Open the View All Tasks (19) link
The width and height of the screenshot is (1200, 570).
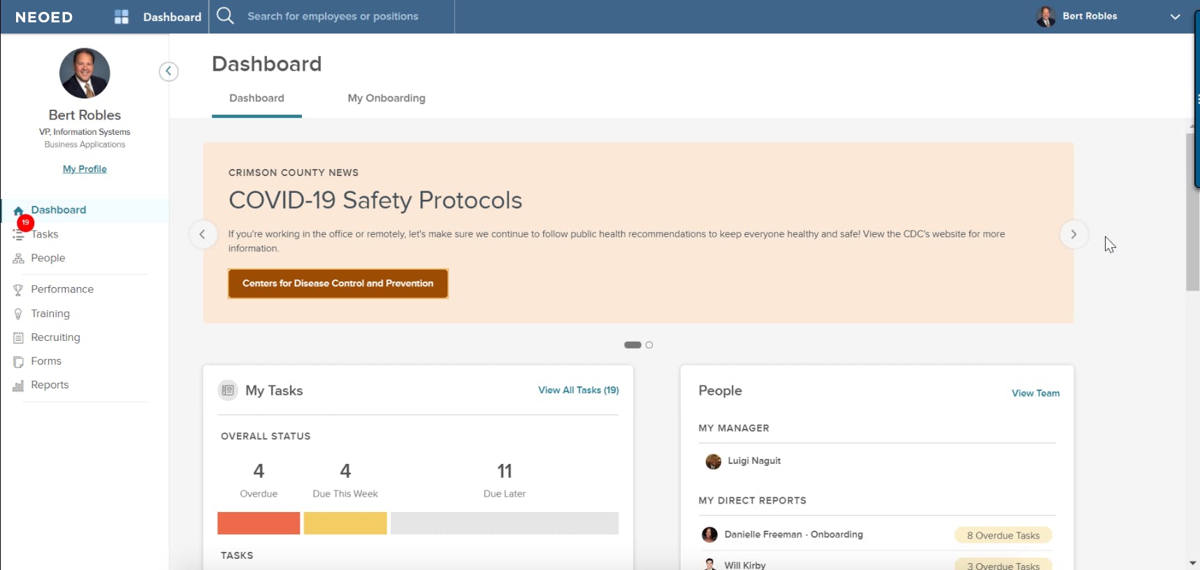578,390
